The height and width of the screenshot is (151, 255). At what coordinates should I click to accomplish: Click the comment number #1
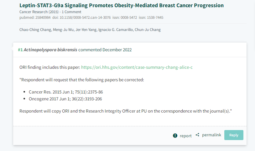(20, 50)
